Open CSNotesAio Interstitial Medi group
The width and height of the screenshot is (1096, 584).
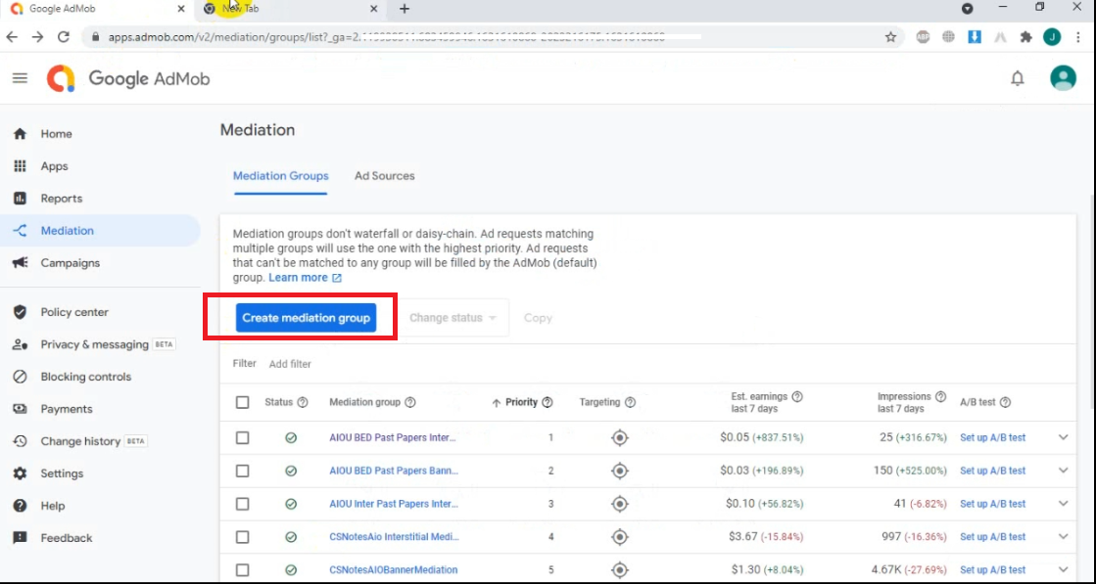[x=394, y=536]
